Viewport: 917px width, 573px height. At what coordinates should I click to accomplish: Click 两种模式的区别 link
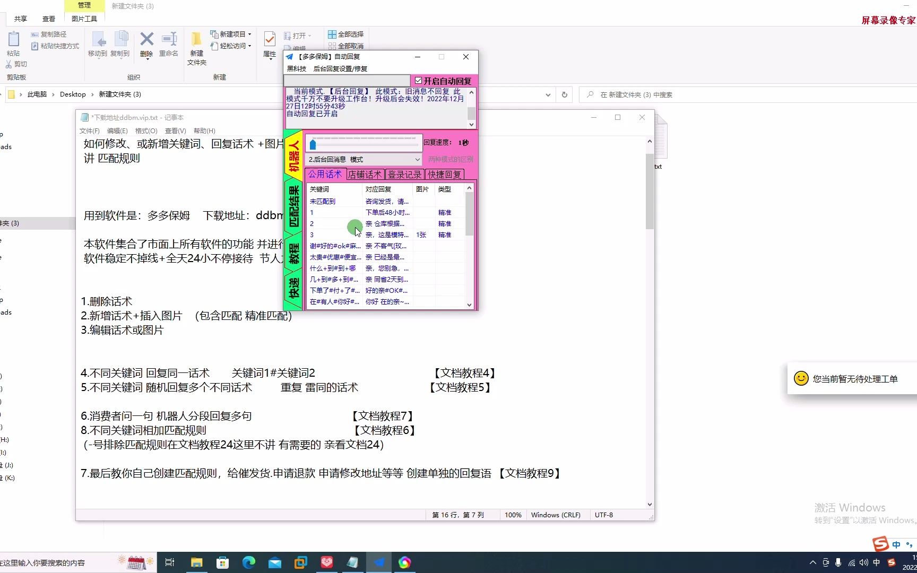click(x=451, y=159)
